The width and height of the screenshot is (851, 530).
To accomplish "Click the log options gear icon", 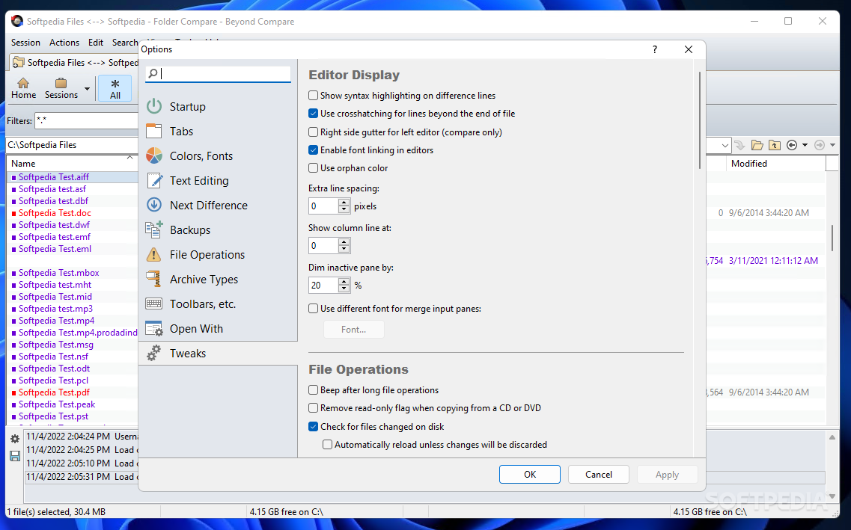I will pos(15,439).
